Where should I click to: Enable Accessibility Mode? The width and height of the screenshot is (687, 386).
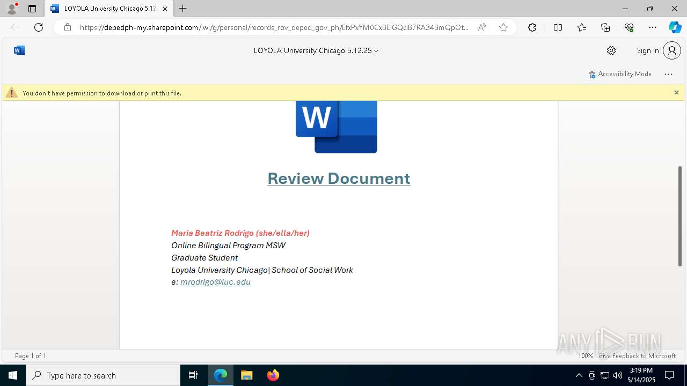point(620,74)
